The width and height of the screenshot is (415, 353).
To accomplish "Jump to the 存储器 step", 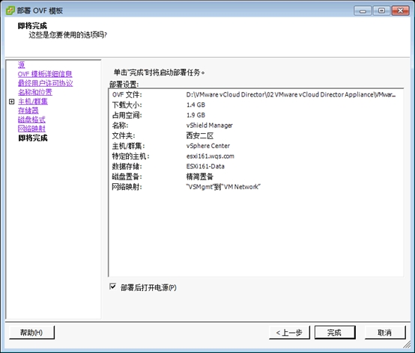I will click(28, 111).
